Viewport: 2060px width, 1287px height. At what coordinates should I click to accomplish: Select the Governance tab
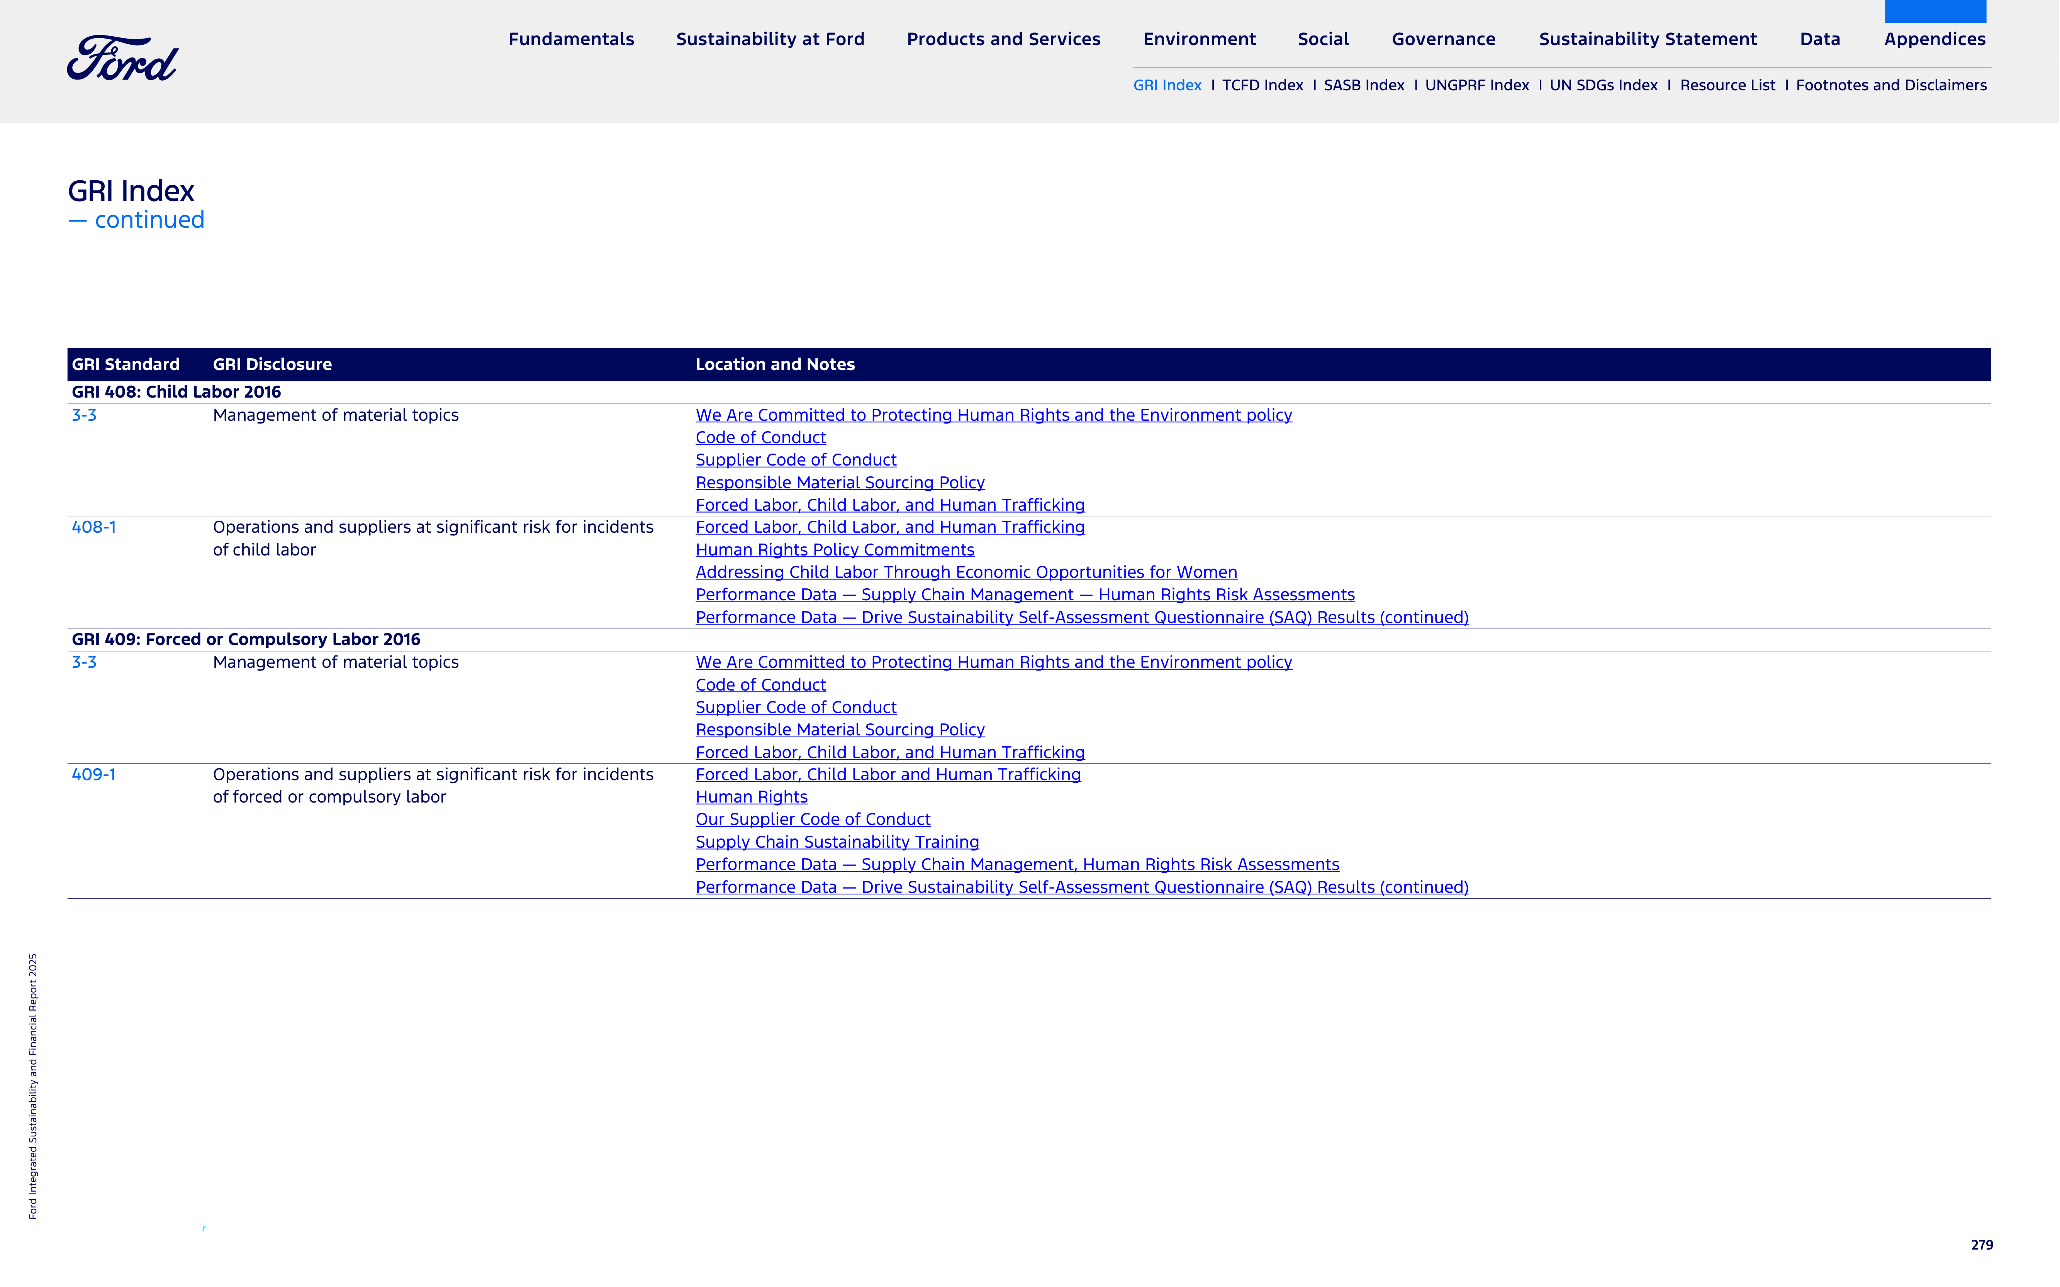[1444, 39]
